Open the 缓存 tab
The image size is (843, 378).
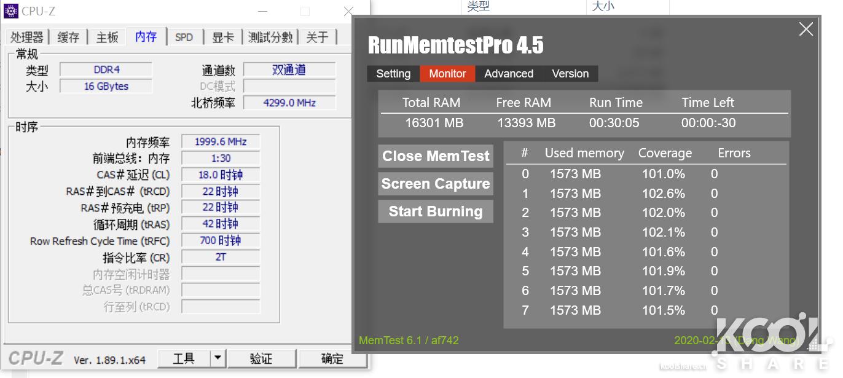(68, 37)
